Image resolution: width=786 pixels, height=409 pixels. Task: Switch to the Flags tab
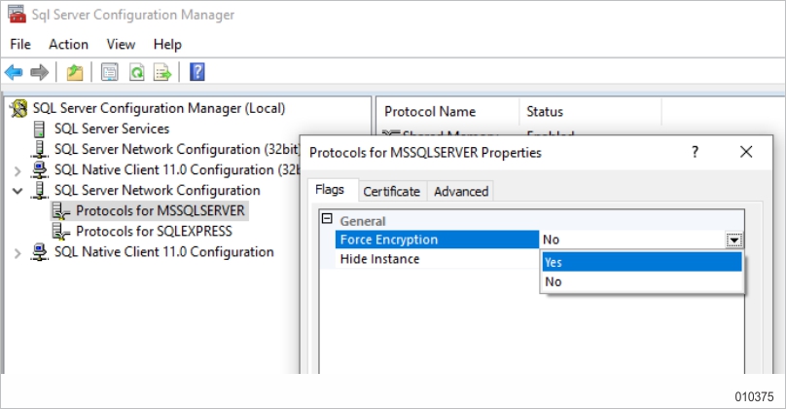(330, 190)
